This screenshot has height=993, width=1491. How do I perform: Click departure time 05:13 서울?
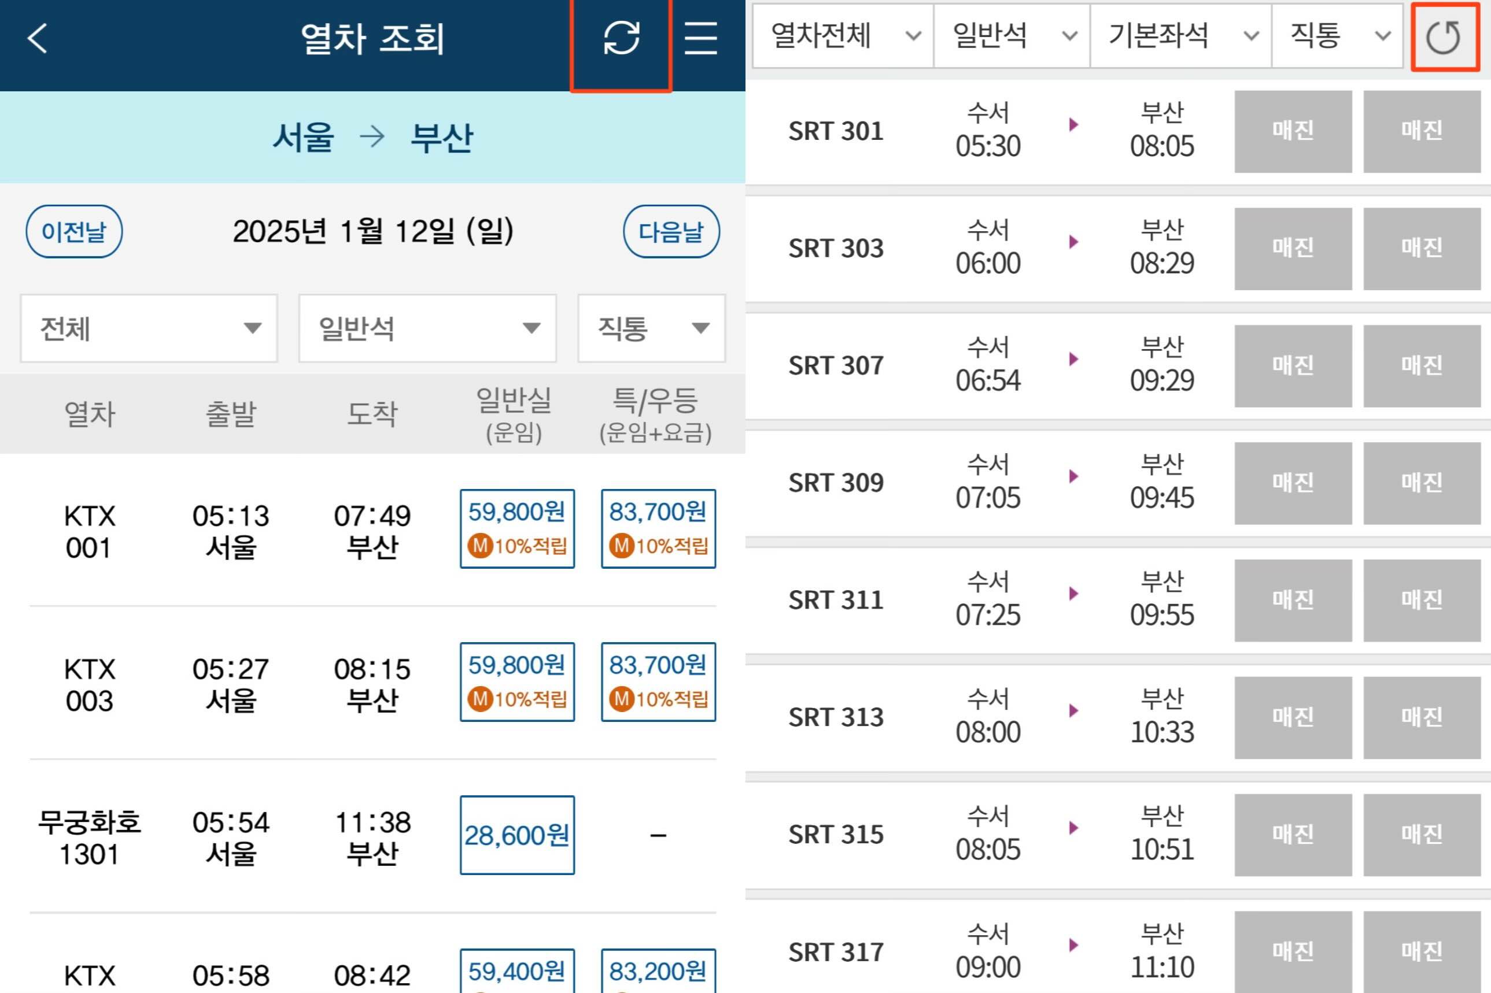(x=231, y=532)
